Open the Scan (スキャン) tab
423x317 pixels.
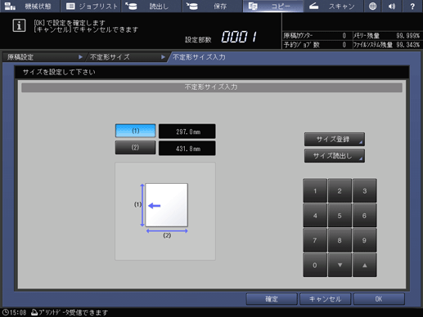pyautogui.click(x=333, y=6)
